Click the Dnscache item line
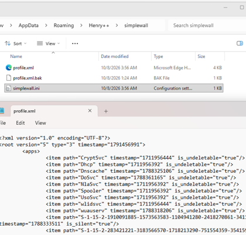246x235 pixels. pyautogui.click(x=145, y=171)
